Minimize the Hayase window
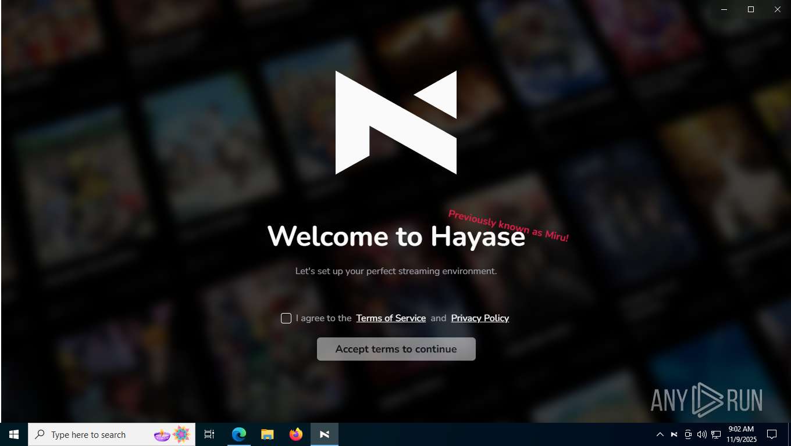 click(724, 9)
